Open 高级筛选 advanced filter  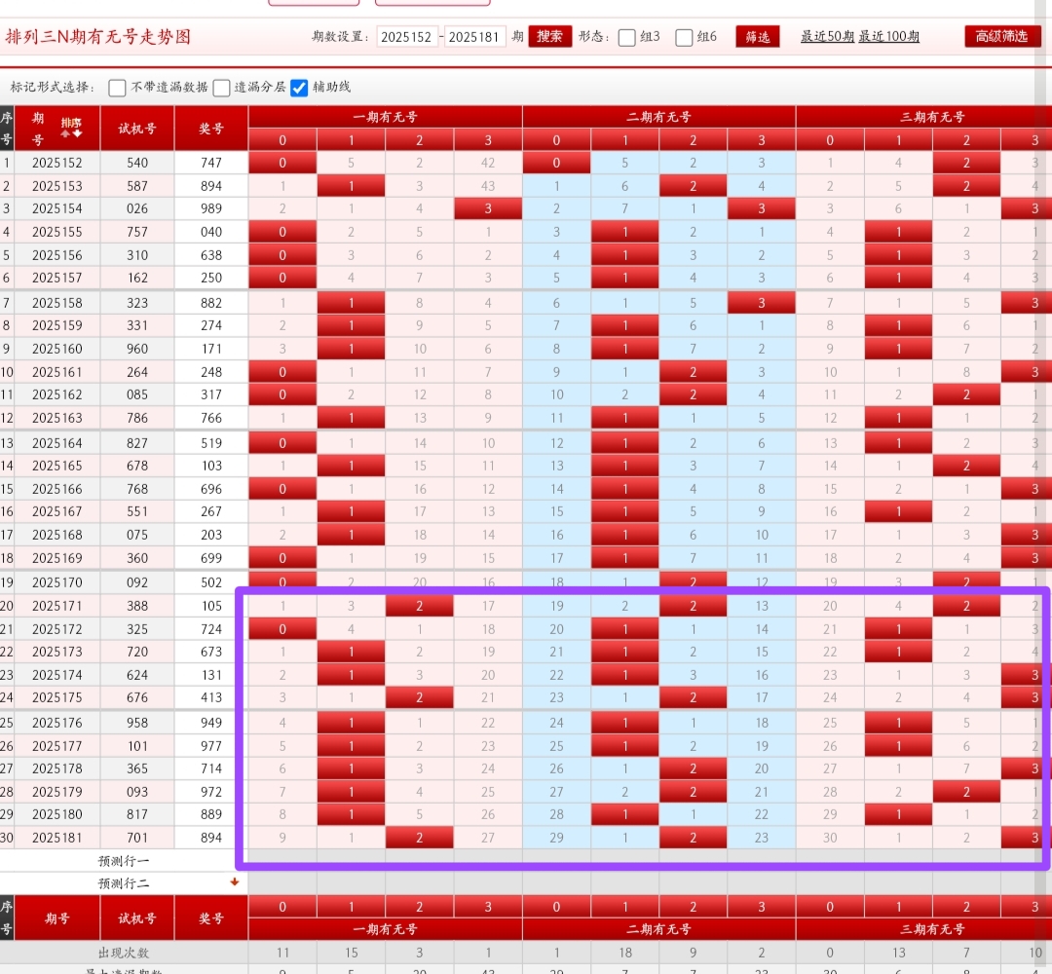click(x=1001, y=37)
